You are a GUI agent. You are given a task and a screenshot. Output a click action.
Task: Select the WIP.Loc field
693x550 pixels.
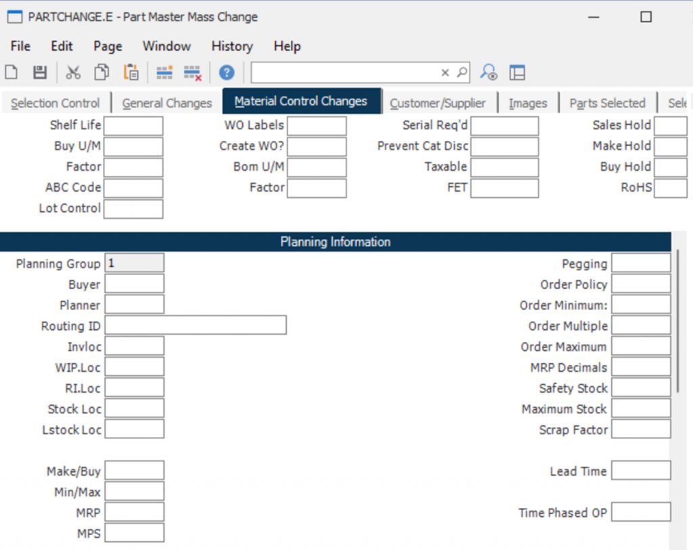135,367
